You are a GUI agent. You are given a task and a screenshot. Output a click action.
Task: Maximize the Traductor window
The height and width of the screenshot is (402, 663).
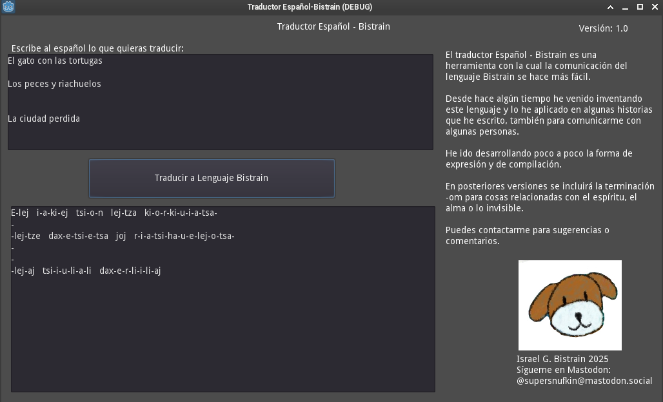click(x=640, y=6)
